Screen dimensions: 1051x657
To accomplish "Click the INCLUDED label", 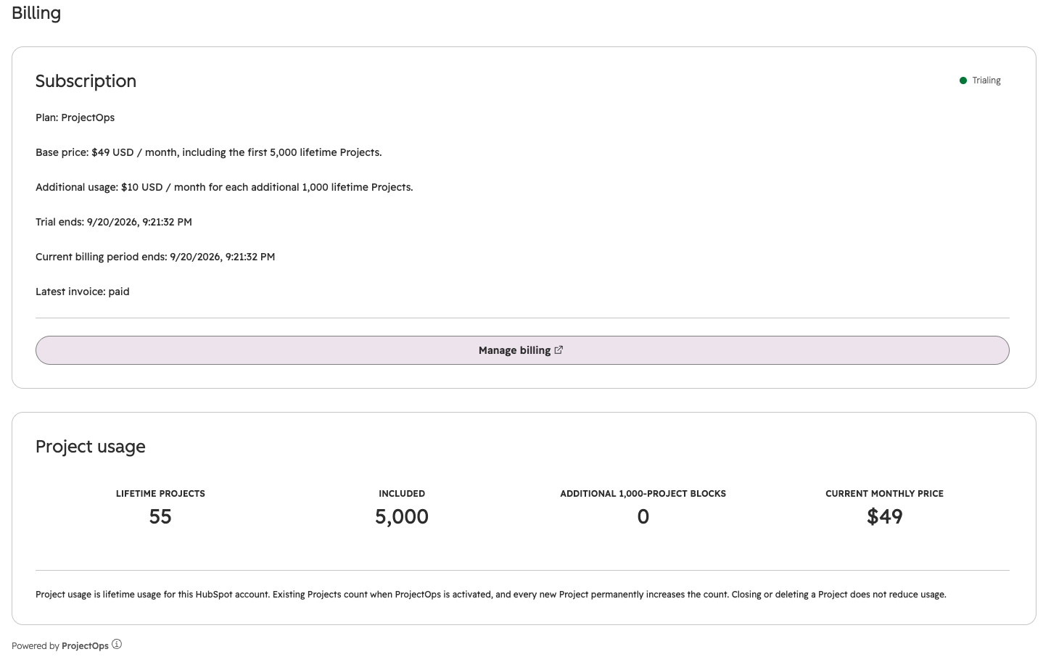I will 402,494.
